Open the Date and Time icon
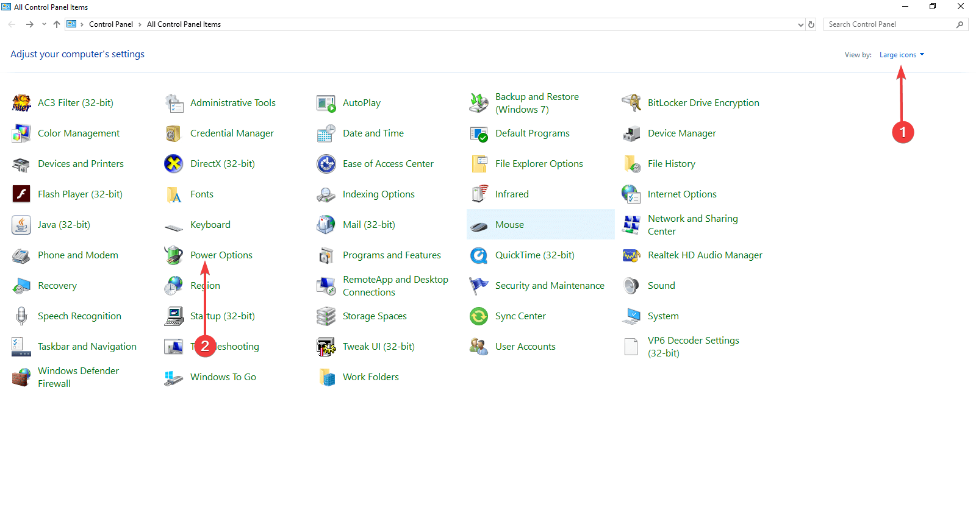The image size is (976, 524). [326, 133]
